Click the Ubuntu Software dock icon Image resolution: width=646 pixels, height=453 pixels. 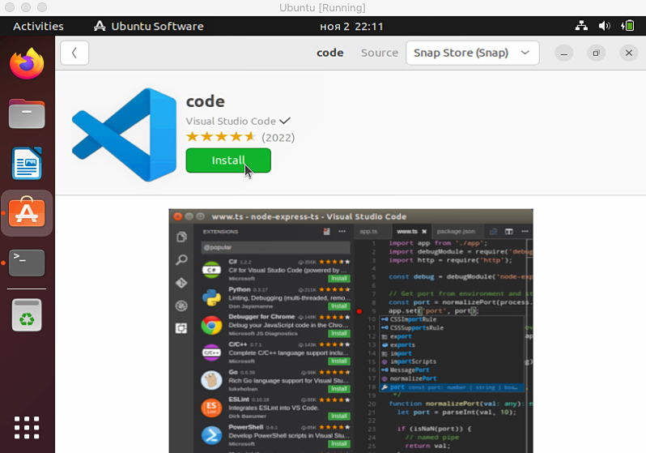[x=27, y=213]
